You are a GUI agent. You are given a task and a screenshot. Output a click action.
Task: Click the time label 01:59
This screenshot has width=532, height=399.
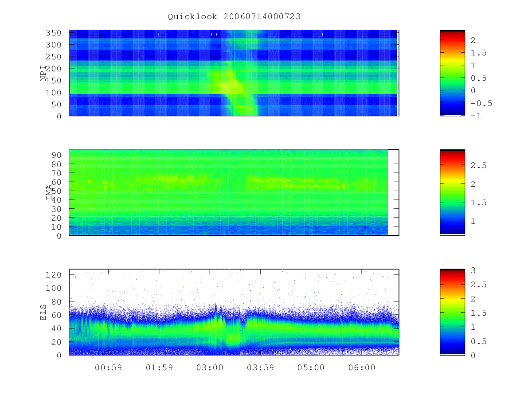[x=159, y=368]
